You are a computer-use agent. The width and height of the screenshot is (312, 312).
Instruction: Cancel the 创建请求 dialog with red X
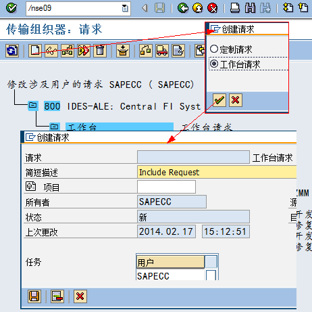[80, 296]
